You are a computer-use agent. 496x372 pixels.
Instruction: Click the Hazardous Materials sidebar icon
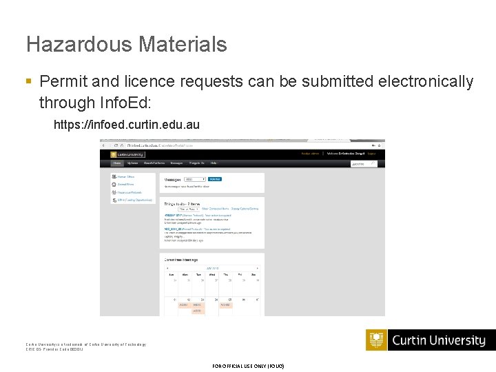114,192
